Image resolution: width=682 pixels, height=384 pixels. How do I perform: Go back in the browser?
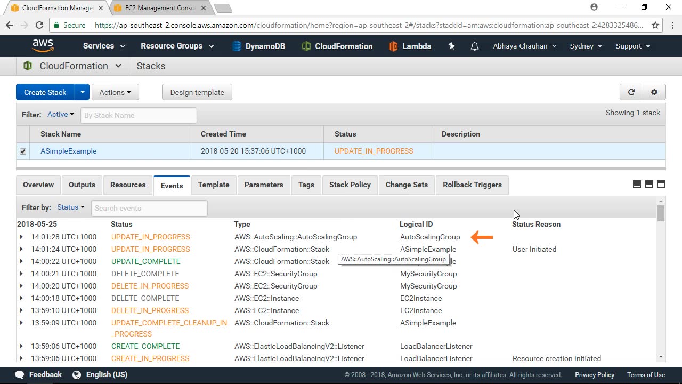click(x=10, y=25)
